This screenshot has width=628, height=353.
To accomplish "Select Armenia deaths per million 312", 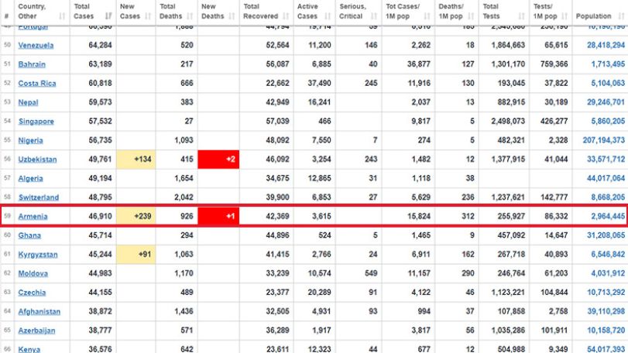I will click(x=457, y=216).
